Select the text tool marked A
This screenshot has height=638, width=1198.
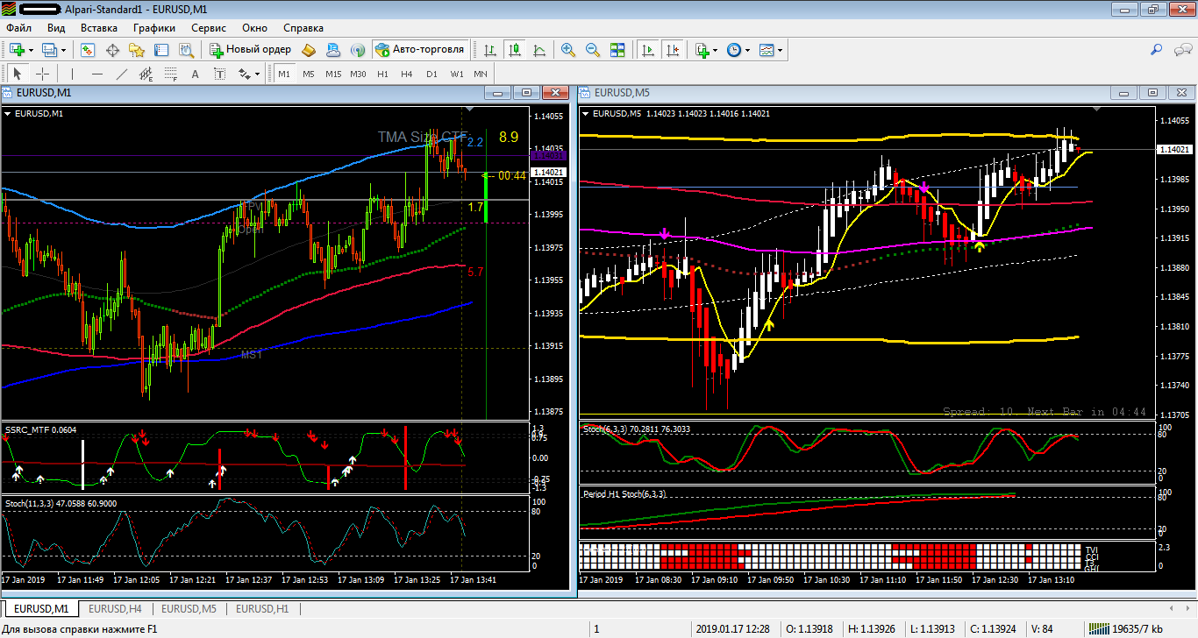click(x=195, y=74)
